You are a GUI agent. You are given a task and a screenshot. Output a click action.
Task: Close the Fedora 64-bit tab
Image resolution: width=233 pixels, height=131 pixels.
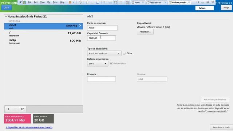click(x=165, y=3)
